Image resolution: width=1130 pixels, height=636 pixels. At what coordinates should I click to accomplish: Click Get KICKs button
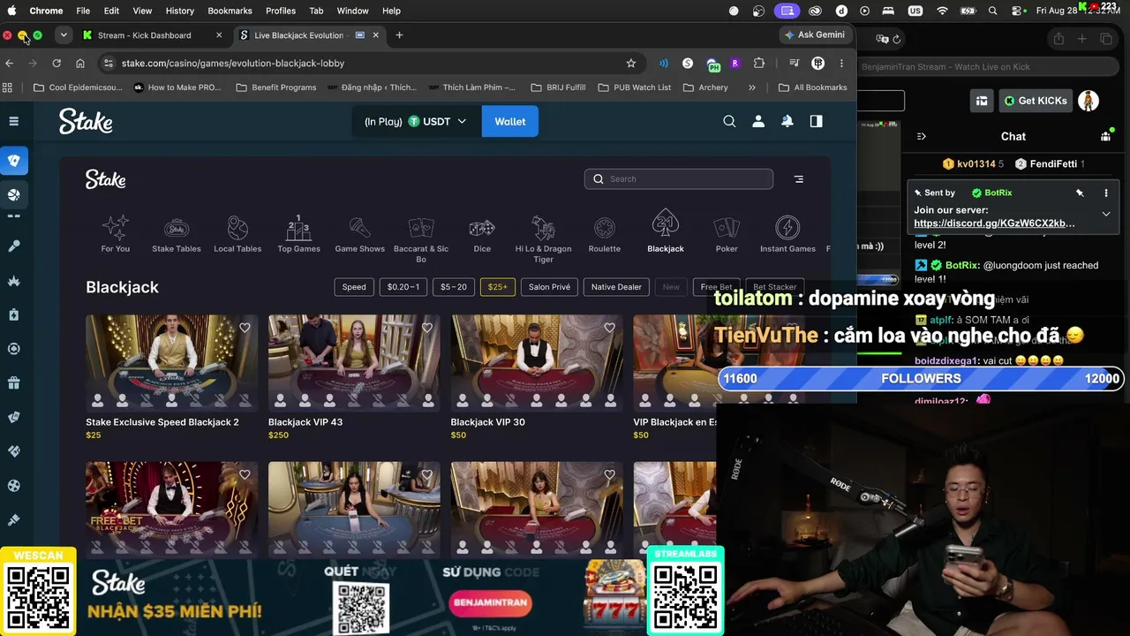[x=1036, y=101]
